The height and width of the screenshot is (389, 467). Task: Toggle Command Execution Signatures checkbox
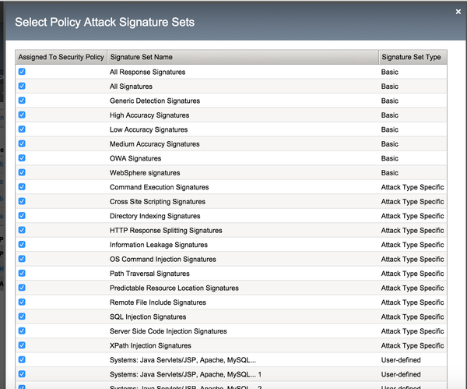pyautogui.click(x=22, y=187)
